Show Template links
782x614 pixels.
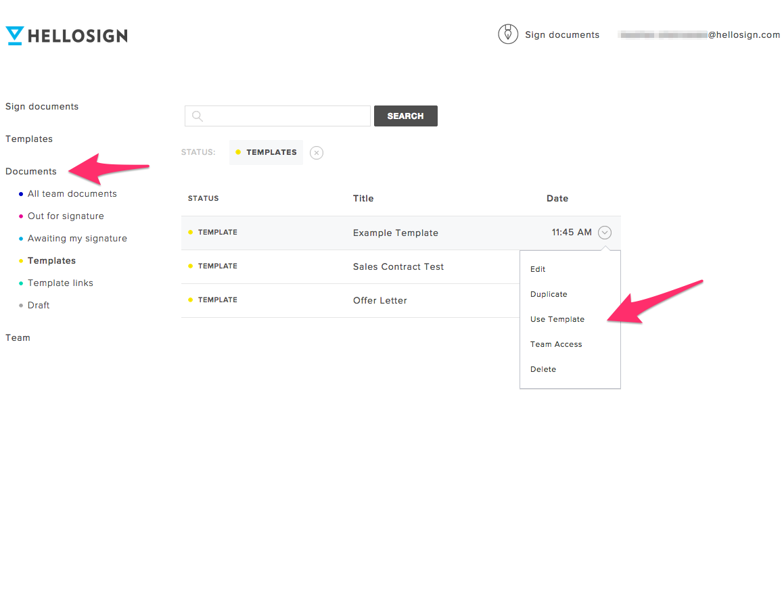pos(60,283)
